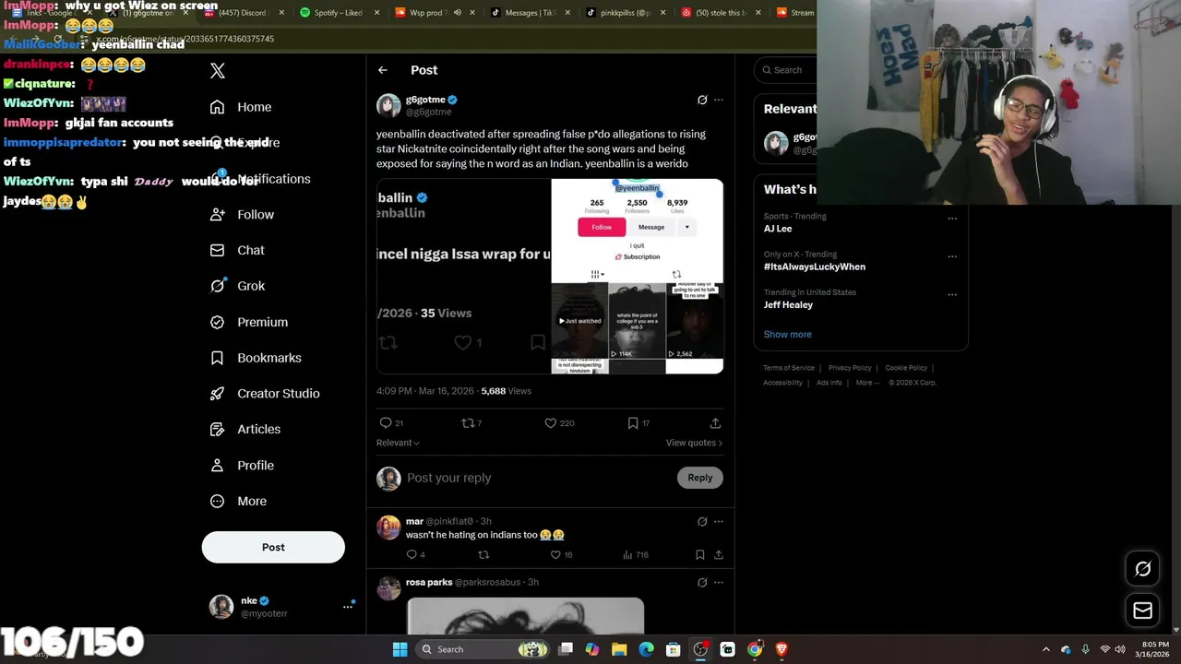This screenshot has width=1181, height=664.
Task: Click the reply icon on mar's comment
Action: coord(412,554)
